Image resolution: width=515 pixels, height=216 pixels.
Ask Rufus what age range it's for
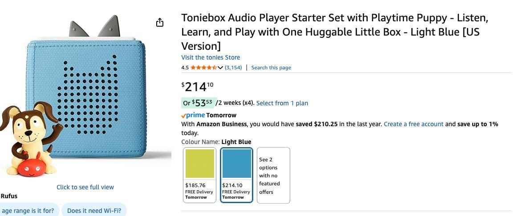coord(28,211)
